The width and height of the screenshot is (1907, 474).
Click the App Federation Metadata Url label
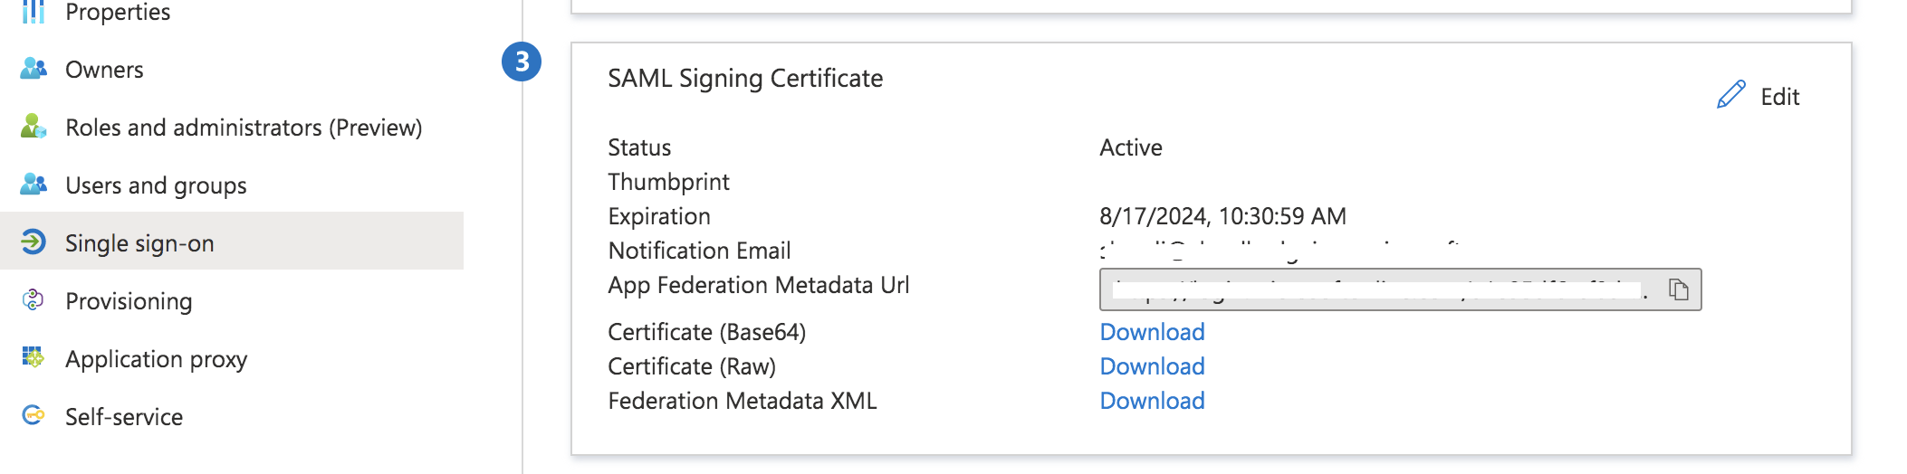tap(758, 285)
